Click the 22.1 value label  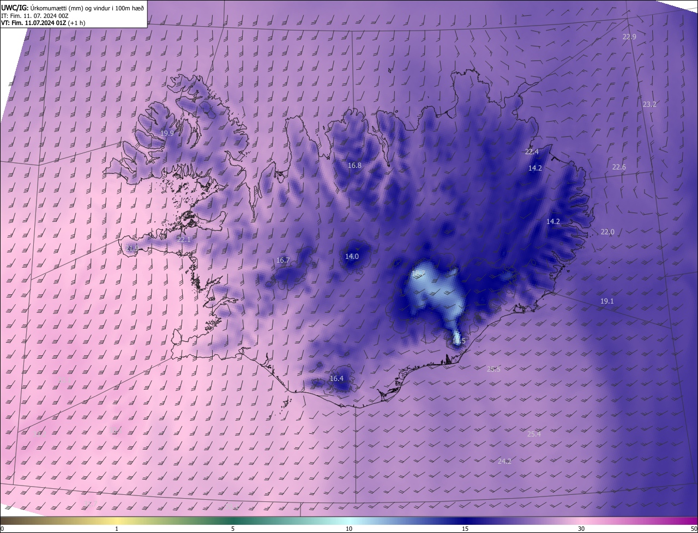coord(184,239)
